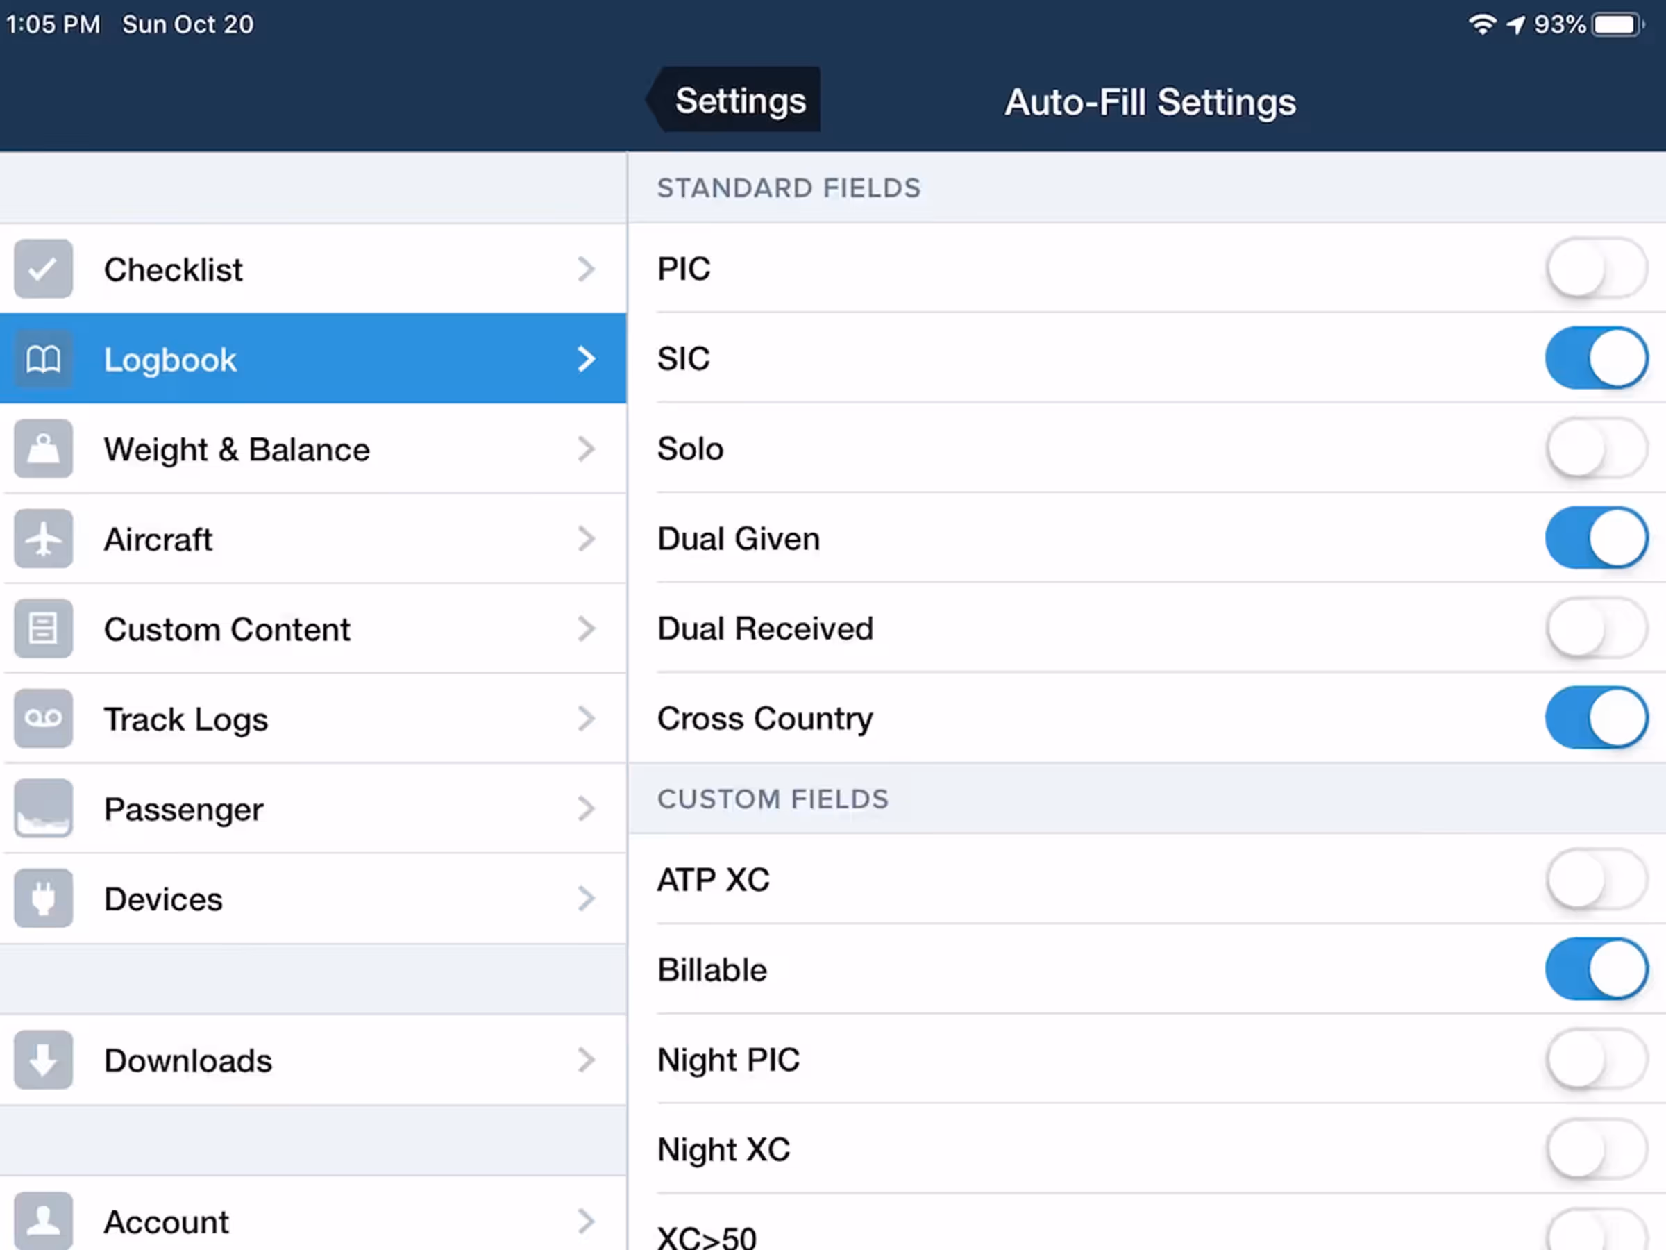Click the Weight & Balance weight icon
Screen dimensions: 1666x1250
pyautogui.click(x=43, y=449)
